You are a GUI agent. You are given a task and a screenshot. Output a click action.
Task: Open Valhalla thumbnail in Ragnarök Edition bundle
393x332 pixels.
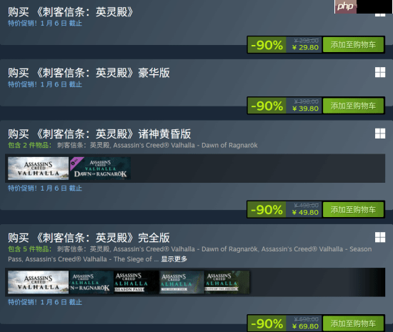[x=38, y=168]
